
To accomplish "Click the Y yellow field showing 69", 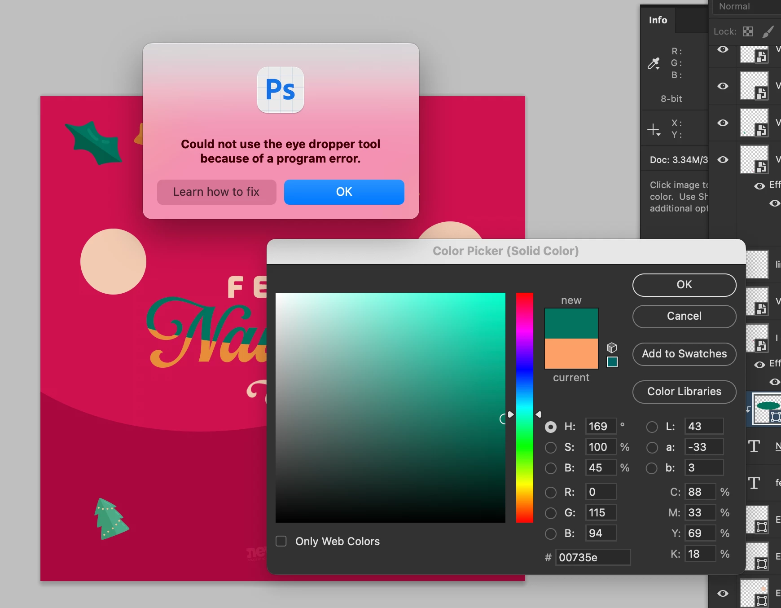I will 700,533.
